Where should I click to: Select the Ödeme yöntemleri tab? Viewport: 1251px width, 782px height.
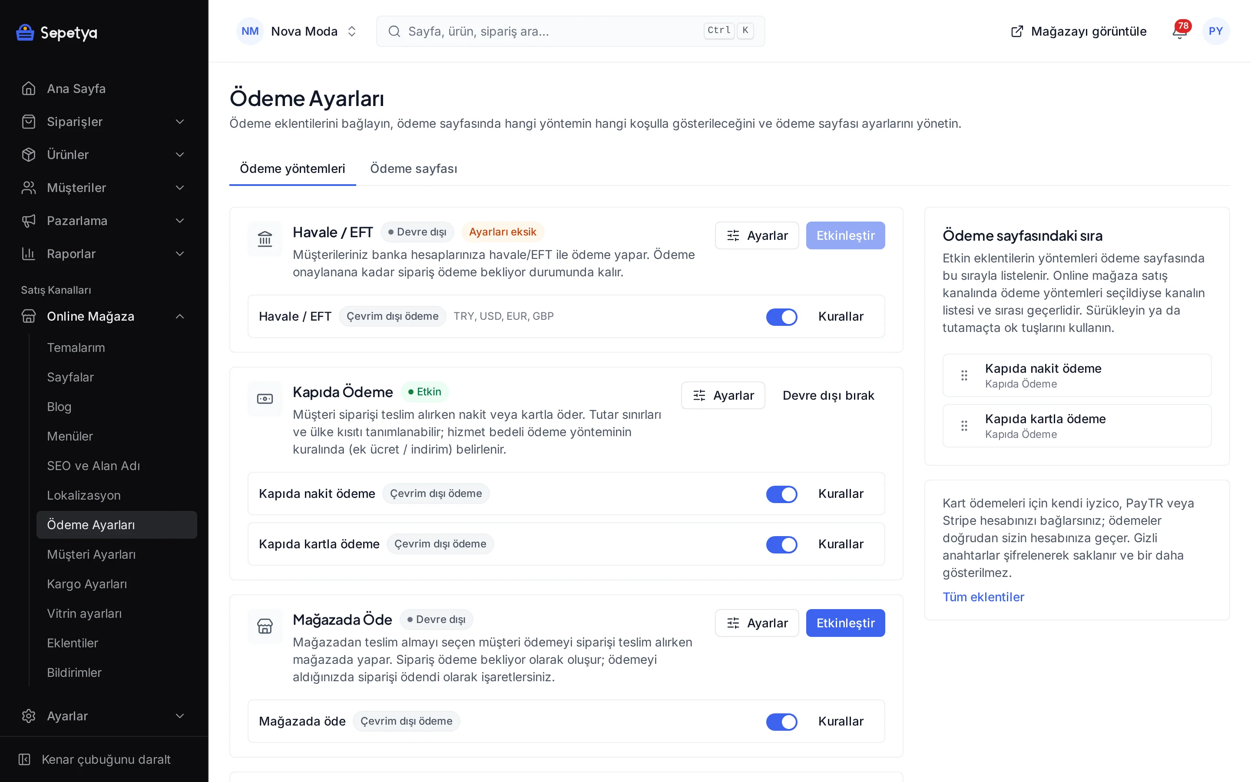click(x=293, y=169)
